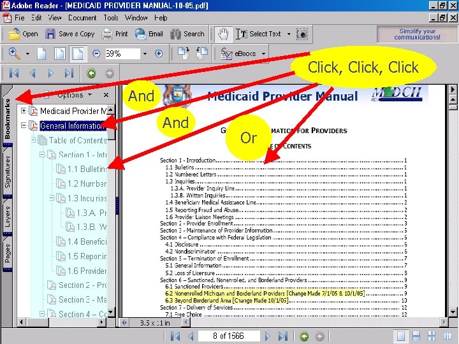
Task: Select Continuous page layout in status bar
Action: [x=416, y=336]
